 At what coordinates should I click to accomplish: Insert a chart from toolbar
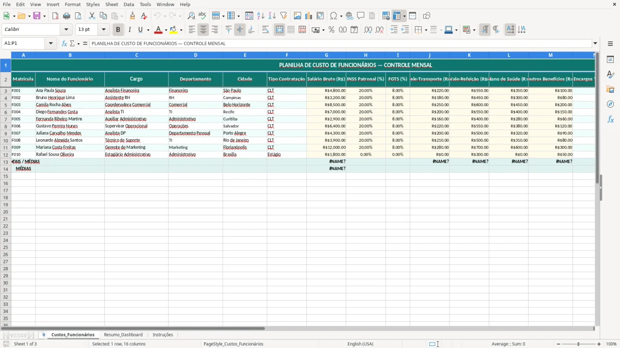click(309, 16)
